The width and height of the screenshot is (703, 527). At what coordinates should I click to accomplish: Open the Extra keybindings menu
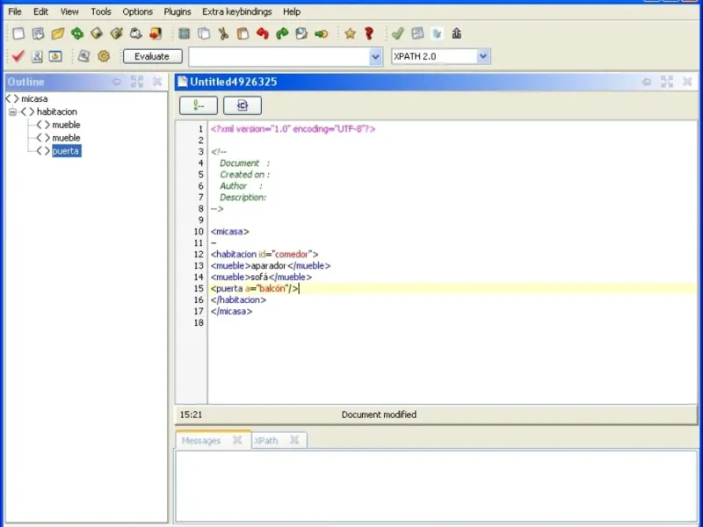(236, 11)
